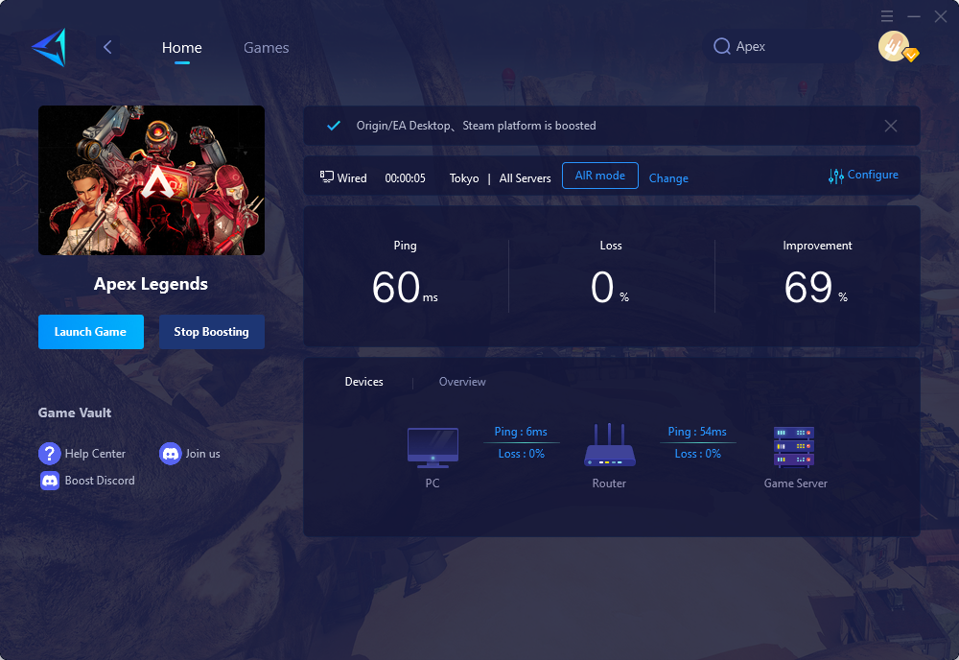Click Change server link

pos(668,178)
